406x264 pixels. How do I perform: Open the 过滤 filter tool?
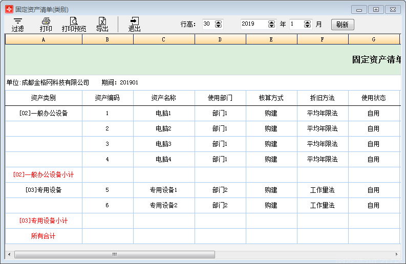coord(17,24)
